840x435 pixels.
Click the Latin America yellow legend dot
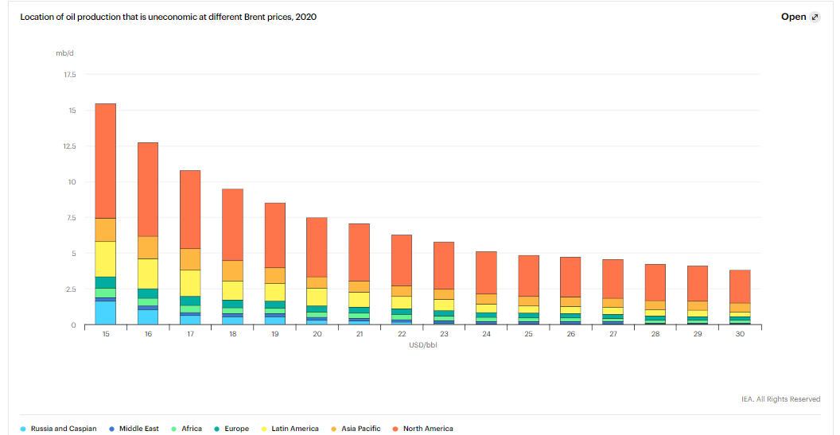(263, 429)
